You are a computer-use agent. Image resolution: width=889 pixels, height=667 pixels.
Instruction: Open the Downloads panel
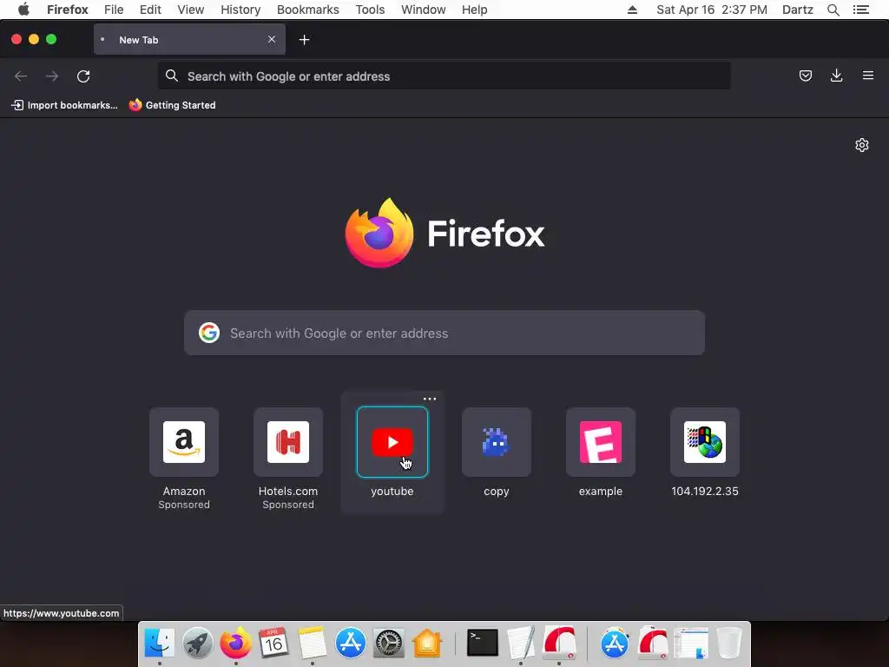(x=836, y=76)
